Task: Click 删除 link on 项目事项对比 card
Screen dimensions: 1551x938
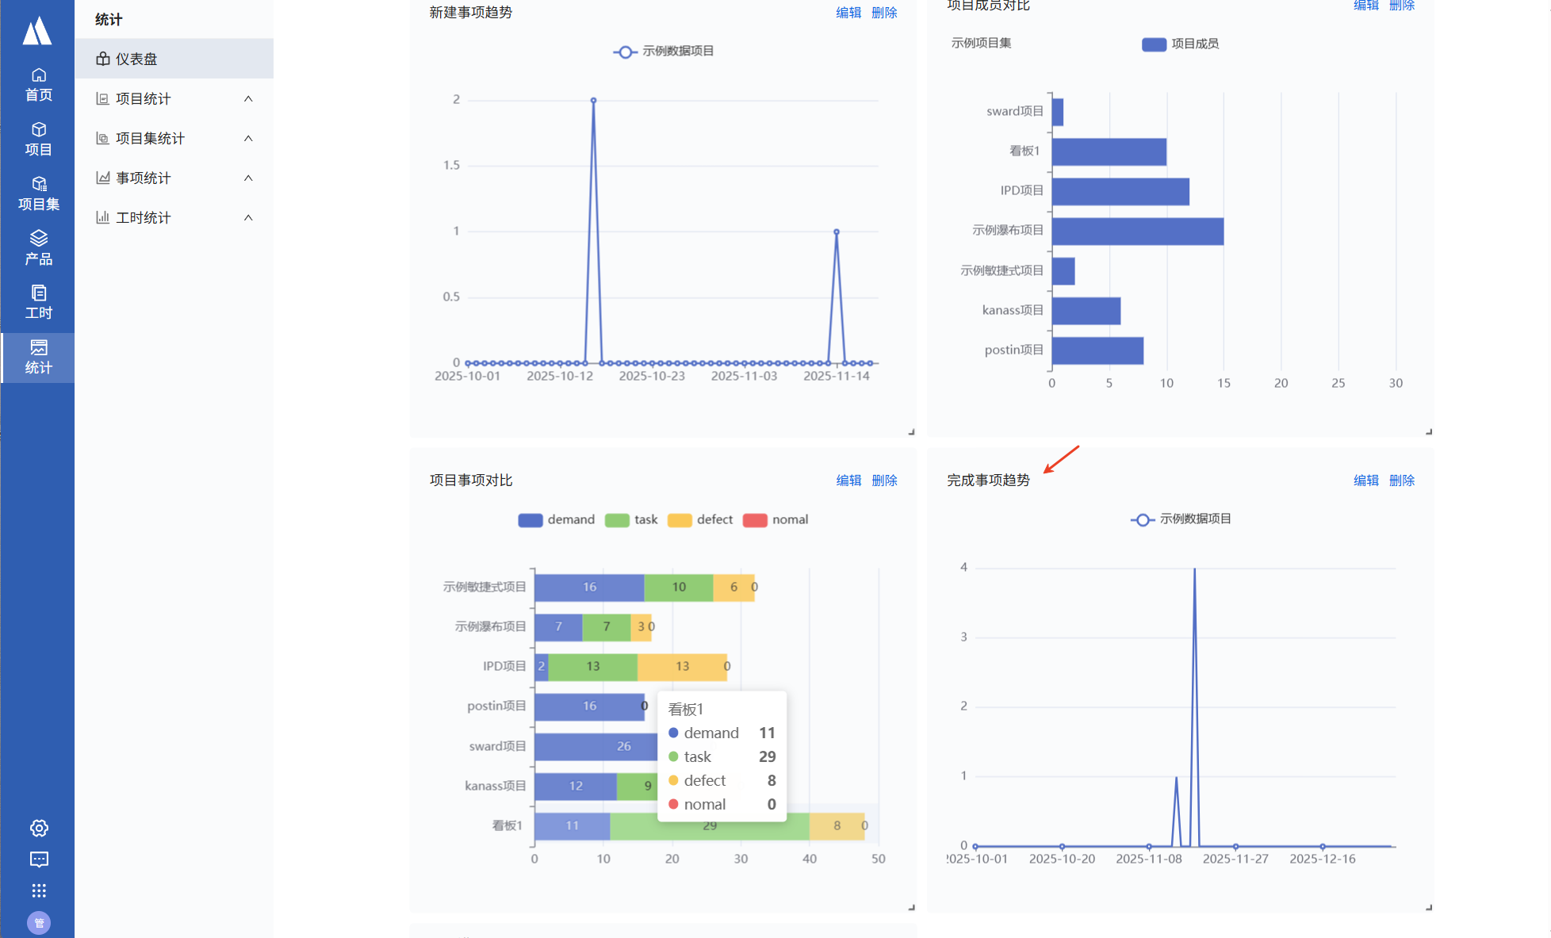Action: 884,480
